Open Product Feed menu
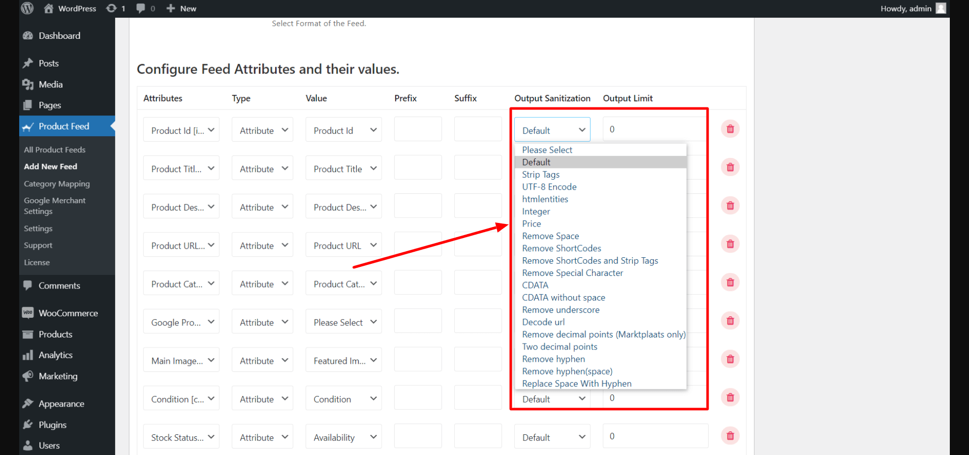The width and height of the screenshot is (969, 455). [67, 127]
